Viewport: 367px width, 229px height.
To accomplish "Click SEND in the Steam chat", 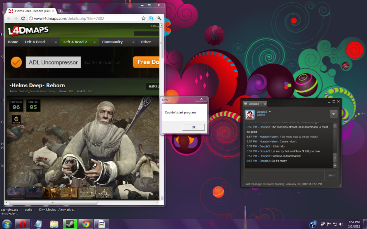I will 332,175.
